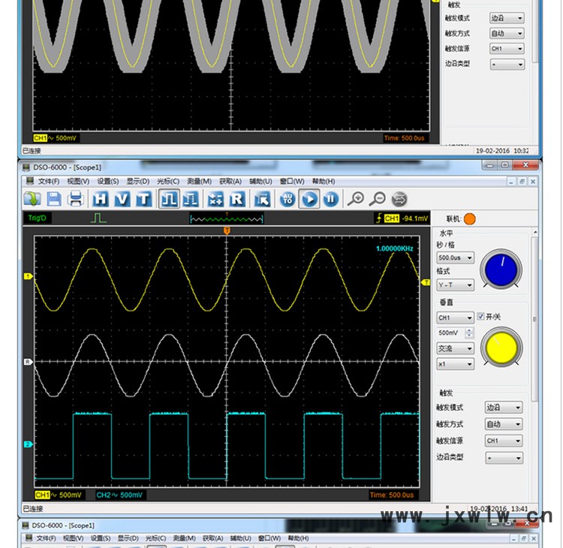The image size is (563, 548).
Task: Click the yellow vertical scale knob
Action: [x=501, y=347]
